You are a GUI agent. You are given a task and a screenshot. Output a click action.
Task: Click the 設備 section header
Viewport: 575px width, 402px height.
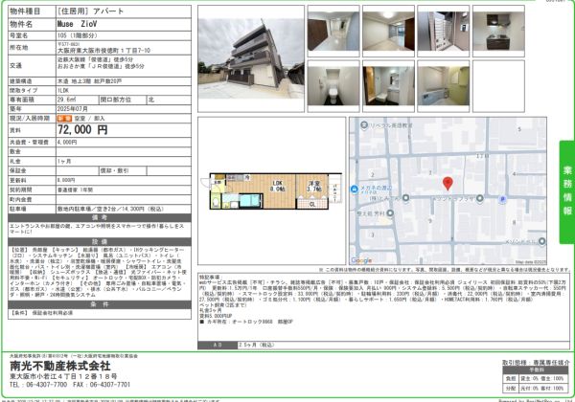coord(100,242)
